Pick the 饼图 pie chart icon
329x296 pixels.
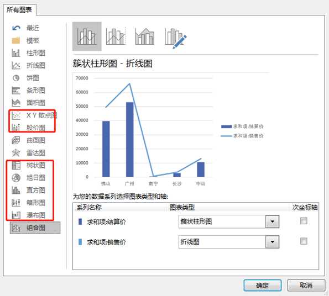[x=16, y=78]
